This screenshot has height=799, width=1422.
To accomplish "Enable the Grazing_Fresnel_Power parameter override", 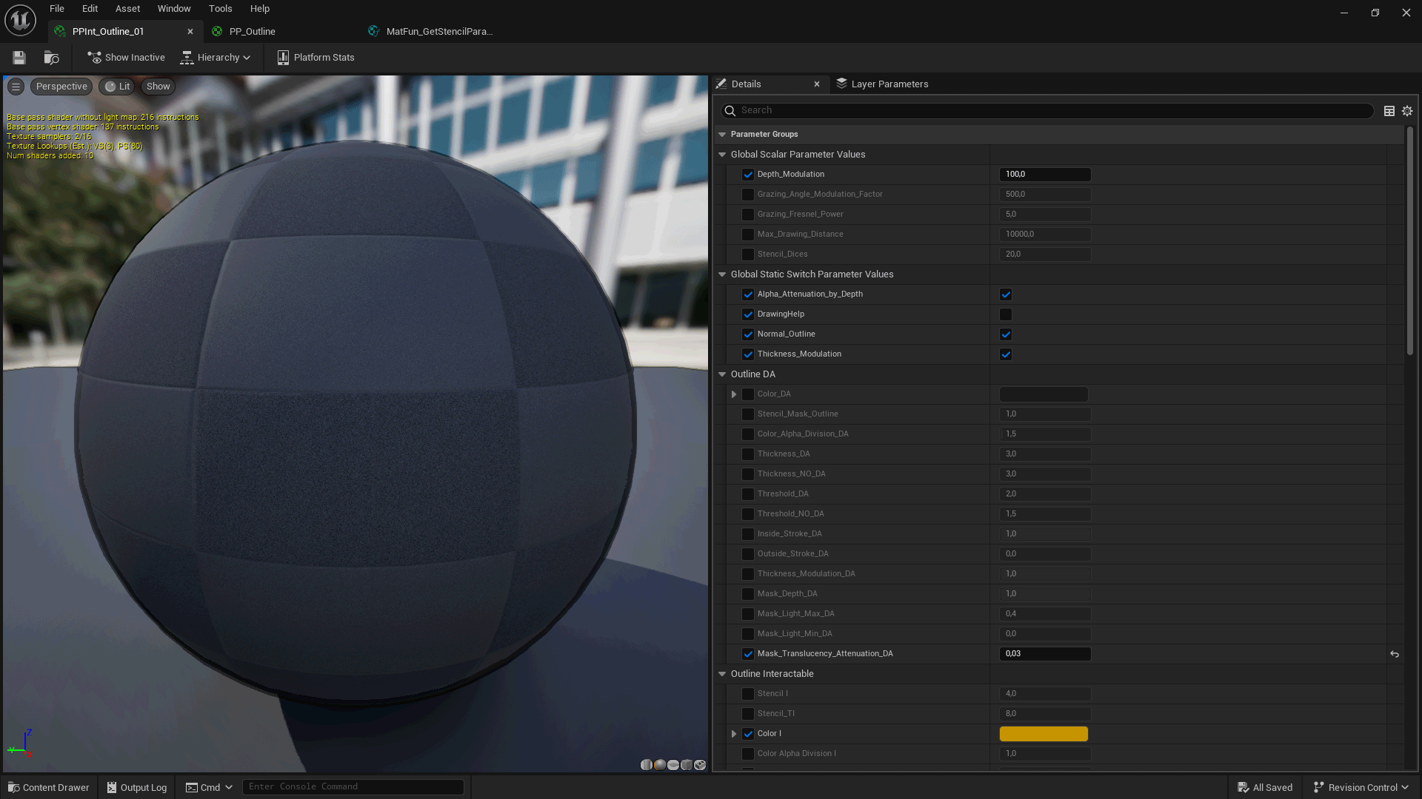I will click(x=748, y=214).
